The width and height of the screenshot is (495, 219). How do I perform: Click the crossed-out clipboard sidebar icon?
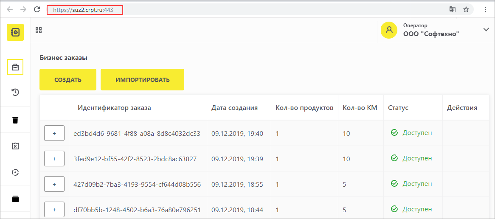pos(15,146)
